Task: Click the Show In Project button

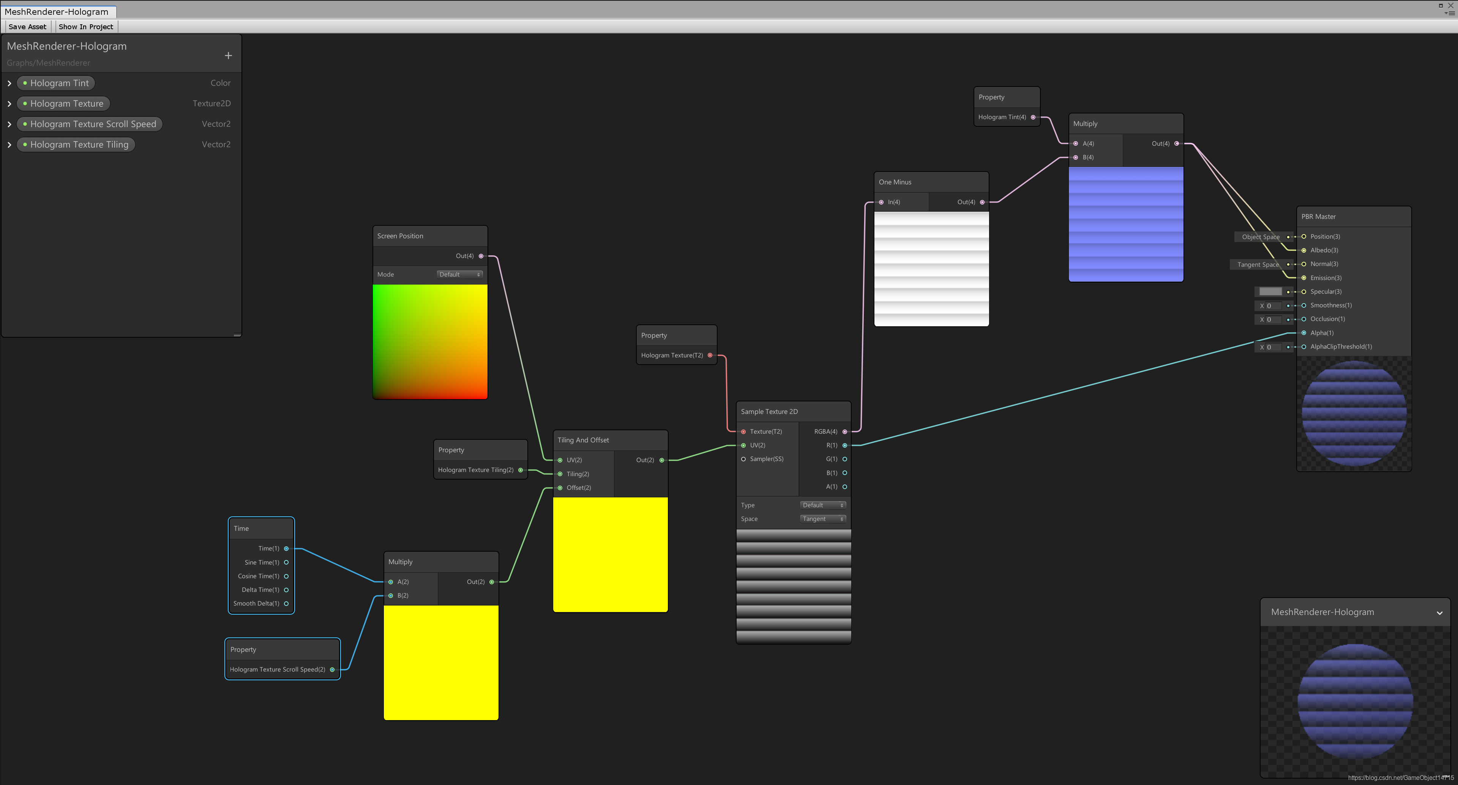Action: [85, 27]
